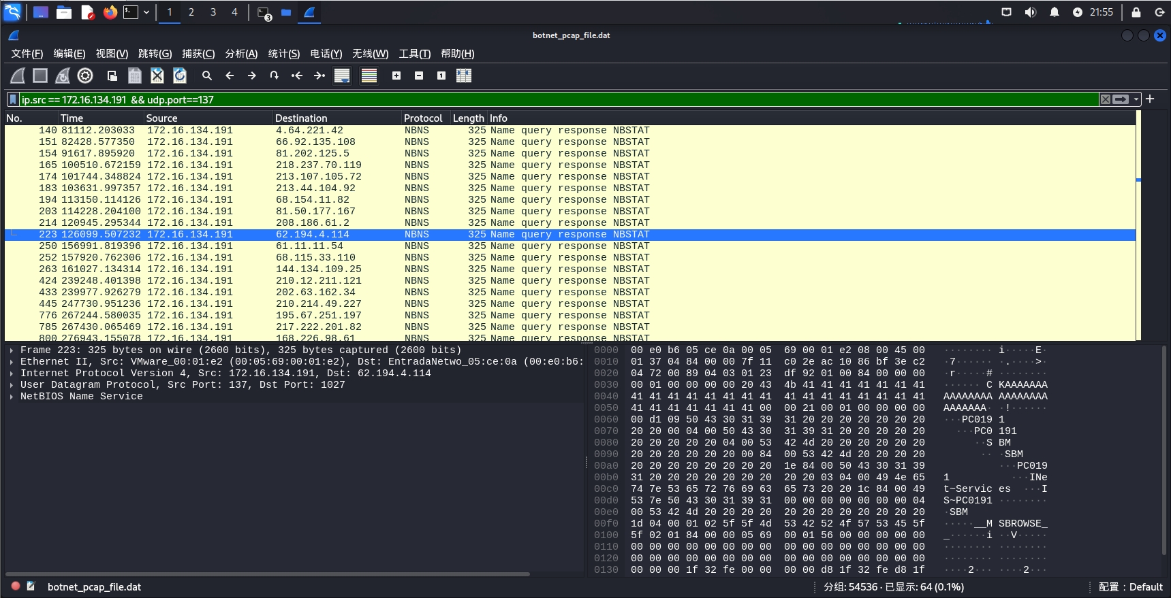1171x598 pixels.
Task: Zoom out main window text
Action: coord(419,76)
